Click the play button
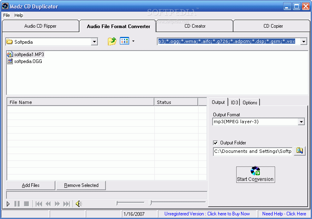The image size is (312, 219). tap(8, 204)
